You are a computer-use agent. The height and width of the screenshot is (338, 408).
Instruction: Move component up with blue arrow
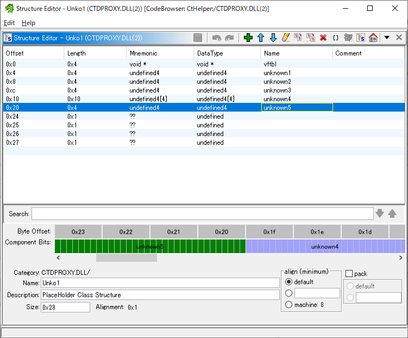(x=261, y=38)
